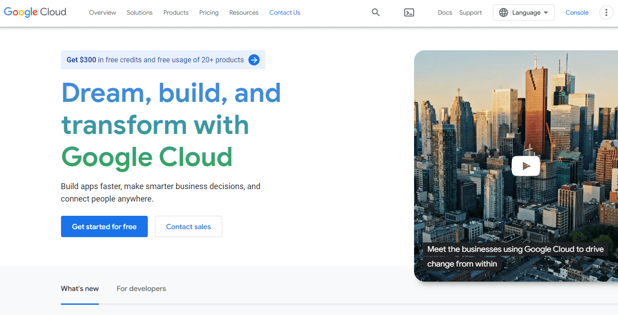Click Get started for free button
618x315 pixels.
click(104, 226)
